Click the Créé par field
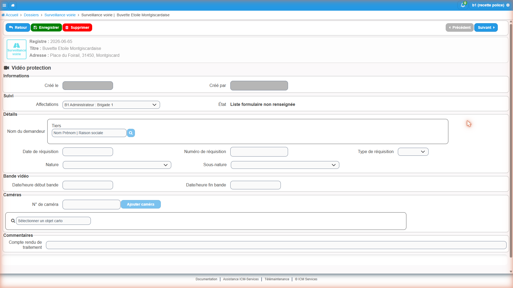Screen dimensions: 513x288 259,86
